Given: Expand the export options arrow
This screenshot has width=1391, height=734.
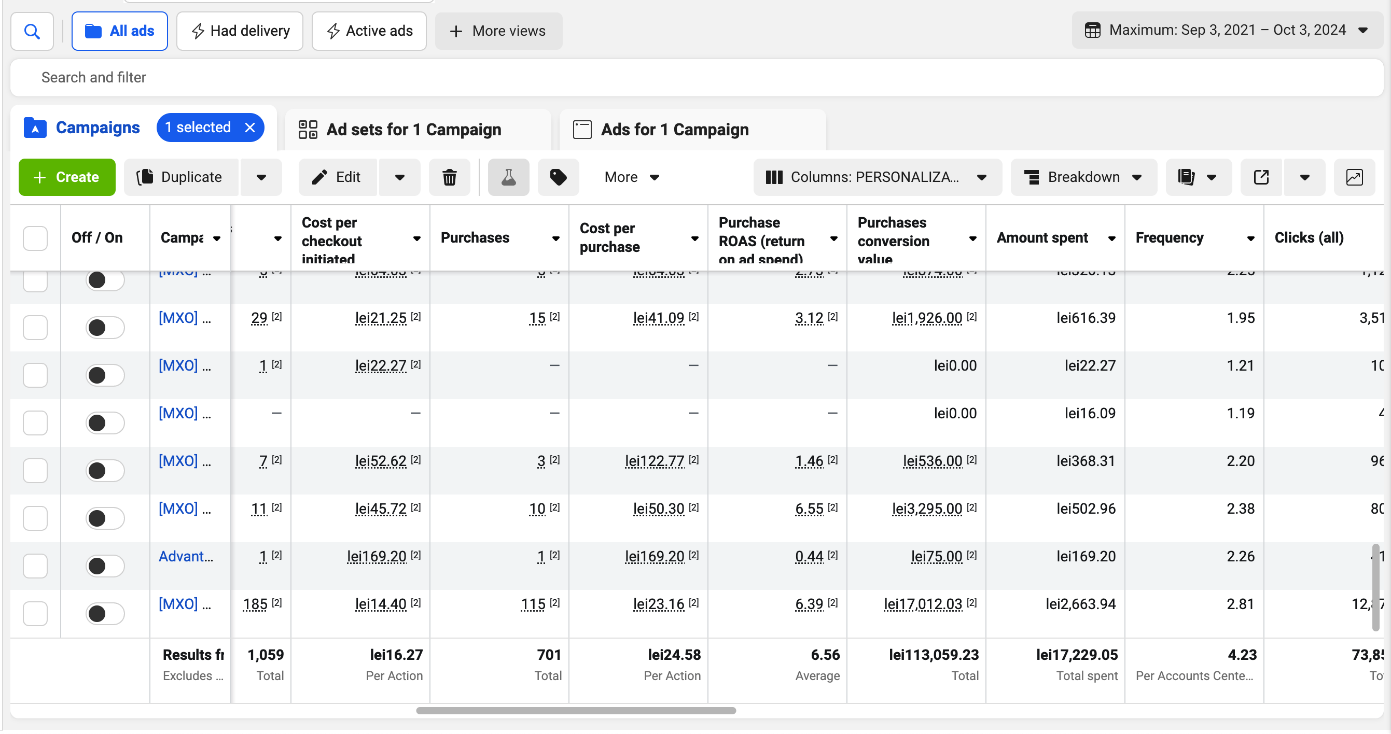Looking at the screenshot, I should click(x=1304, y=177).
